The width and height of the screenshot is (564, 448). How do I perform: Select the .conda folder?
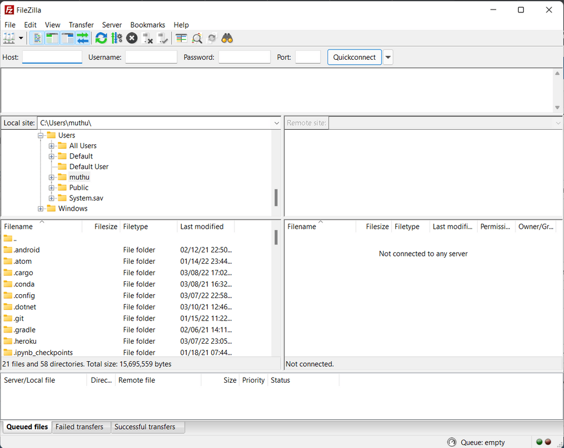[19, 284]
